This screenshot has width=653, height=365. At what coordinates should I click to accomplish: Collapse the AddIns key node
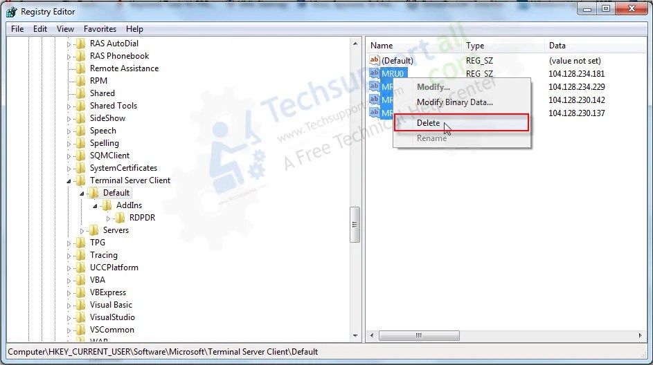click(95, 206)
